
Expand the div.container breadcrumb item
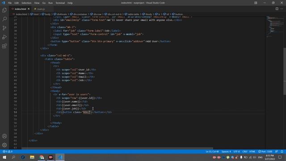(x=80, y=14)
